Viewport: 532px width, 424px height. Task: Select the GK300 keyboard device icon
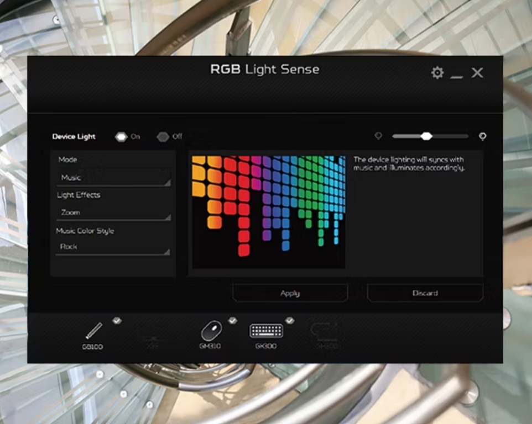pyautogui.click(x=266, y=331)
